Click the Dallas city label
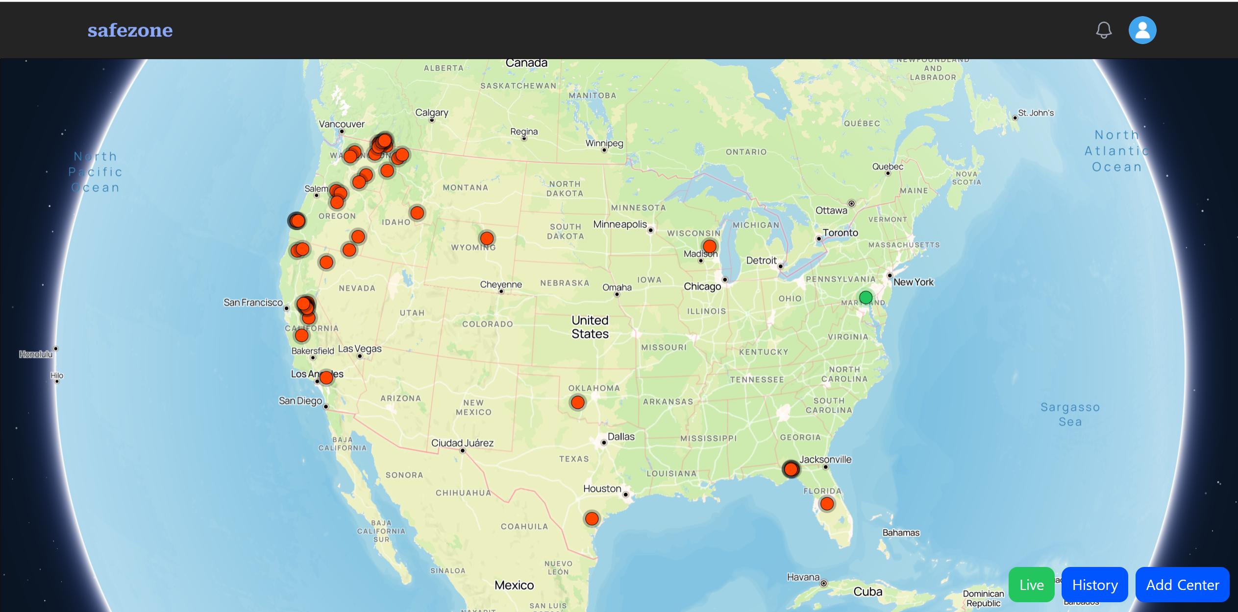Screen dimensions: 1238x612 tap(620, 436)
